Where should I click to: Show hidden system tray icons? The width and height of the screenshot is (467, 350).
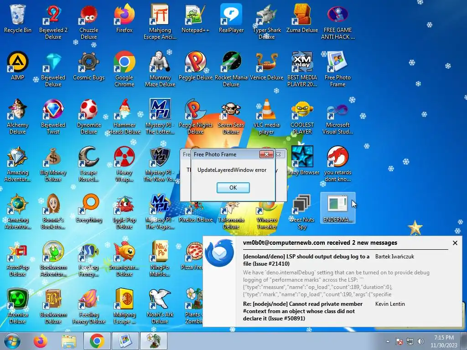(x=388, y=341)
